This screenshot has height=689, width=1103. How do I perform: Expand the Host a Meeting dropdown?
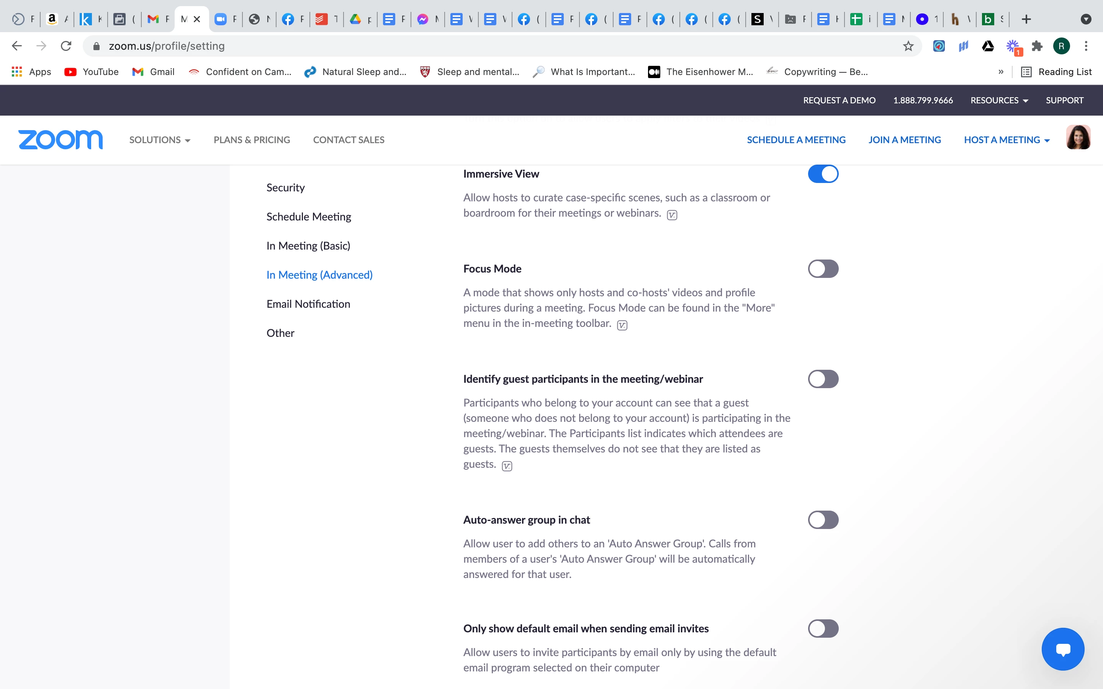1006,140
